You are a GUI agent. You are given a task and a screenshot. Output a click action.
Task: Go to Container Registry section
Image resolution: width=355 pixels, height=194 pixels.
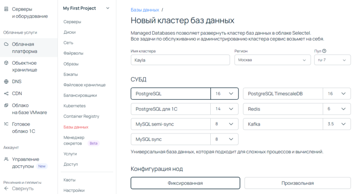pos(81,116)
